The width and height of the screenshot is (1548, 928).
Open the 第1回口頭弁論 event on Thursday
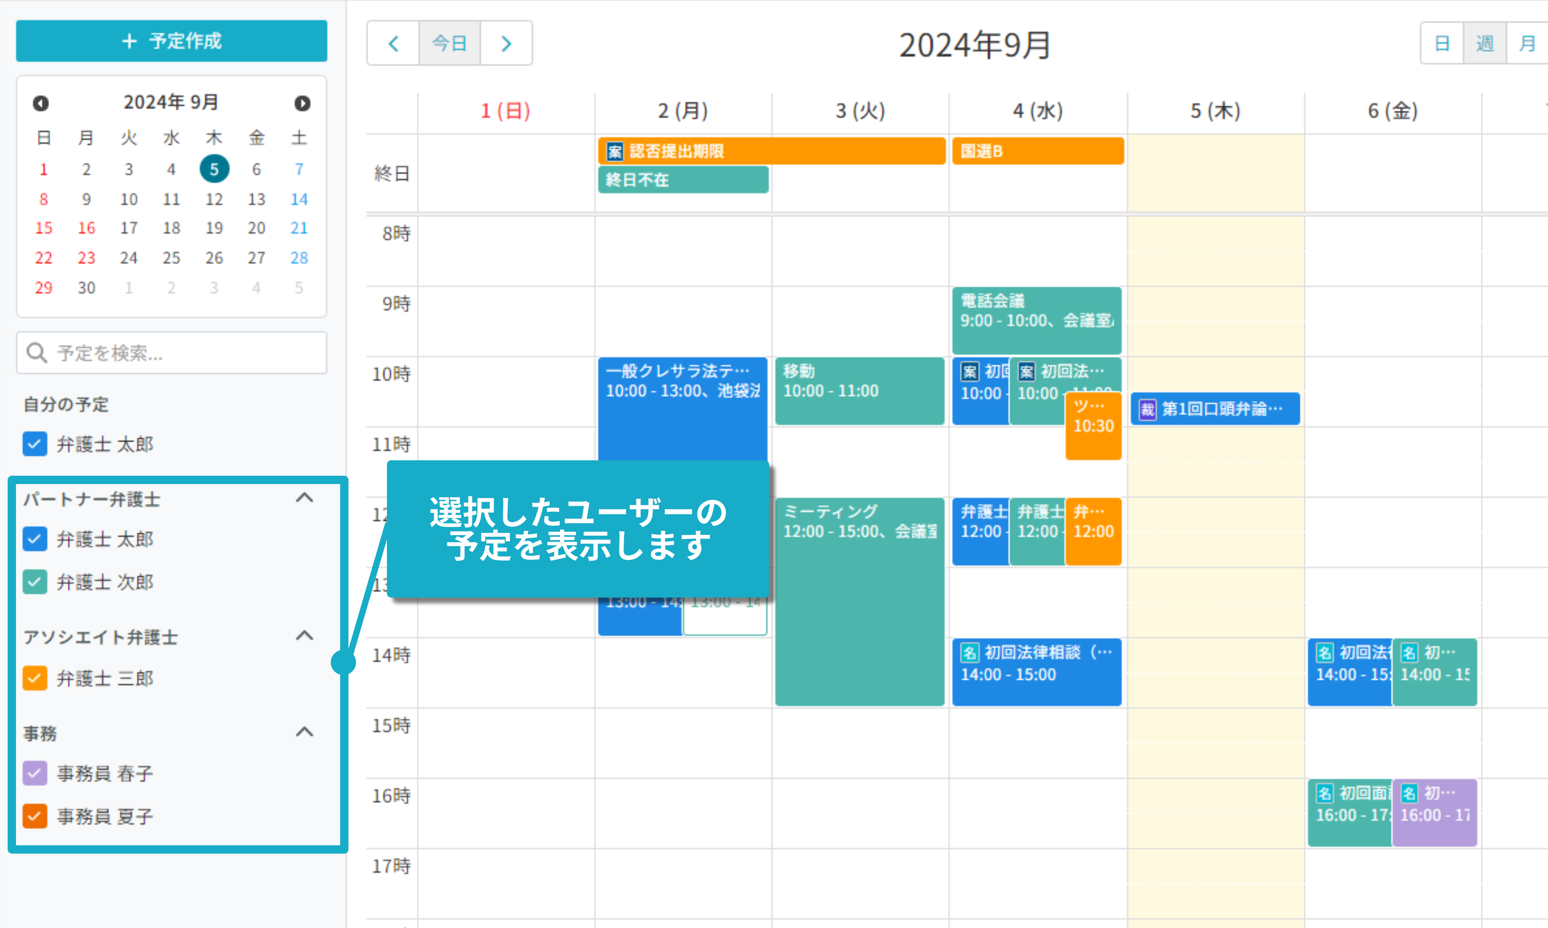tap(1215, 409)
